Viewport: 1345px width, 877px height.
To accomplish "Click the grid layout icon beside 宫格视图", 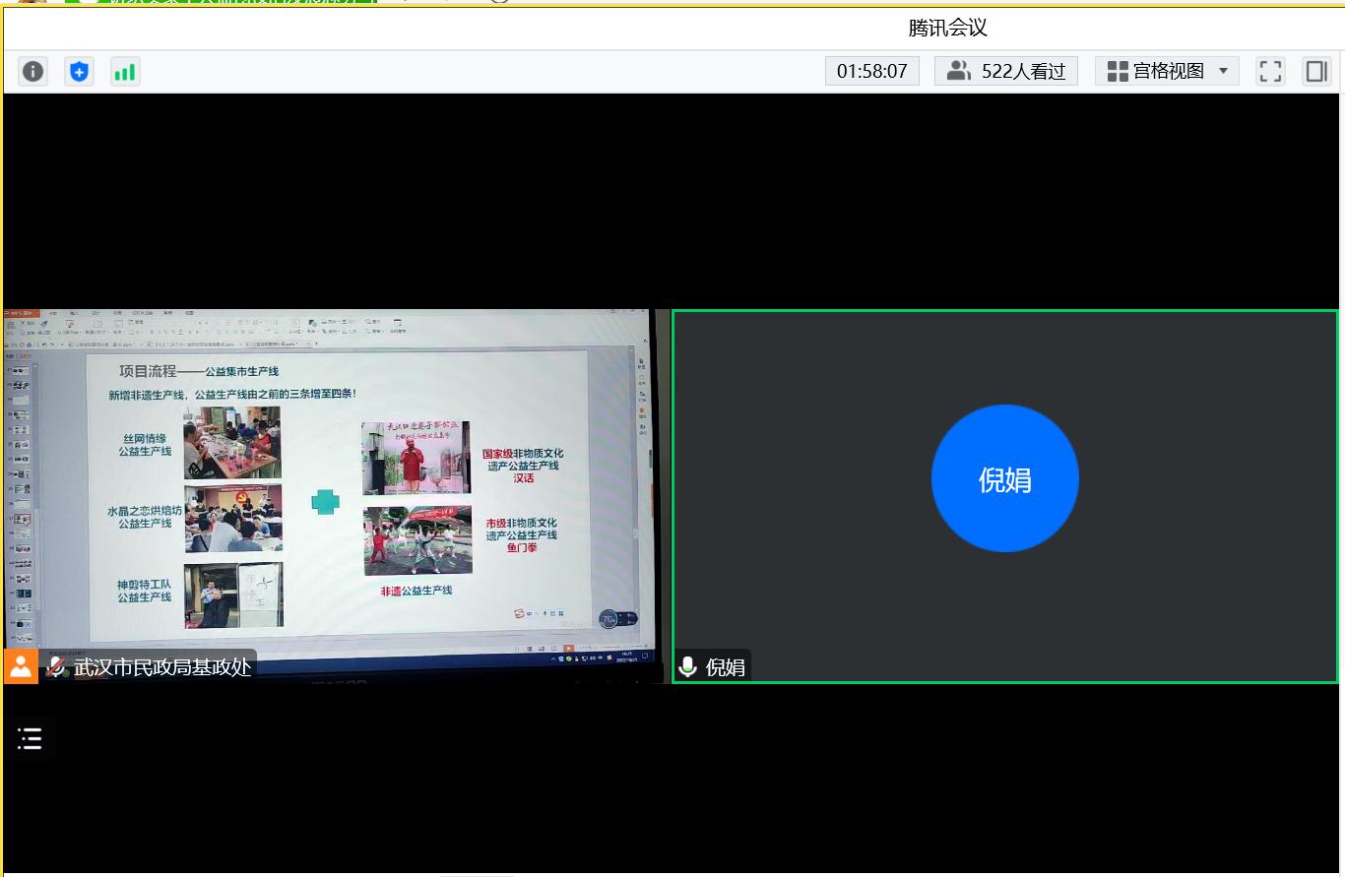I will (1118, 70).
